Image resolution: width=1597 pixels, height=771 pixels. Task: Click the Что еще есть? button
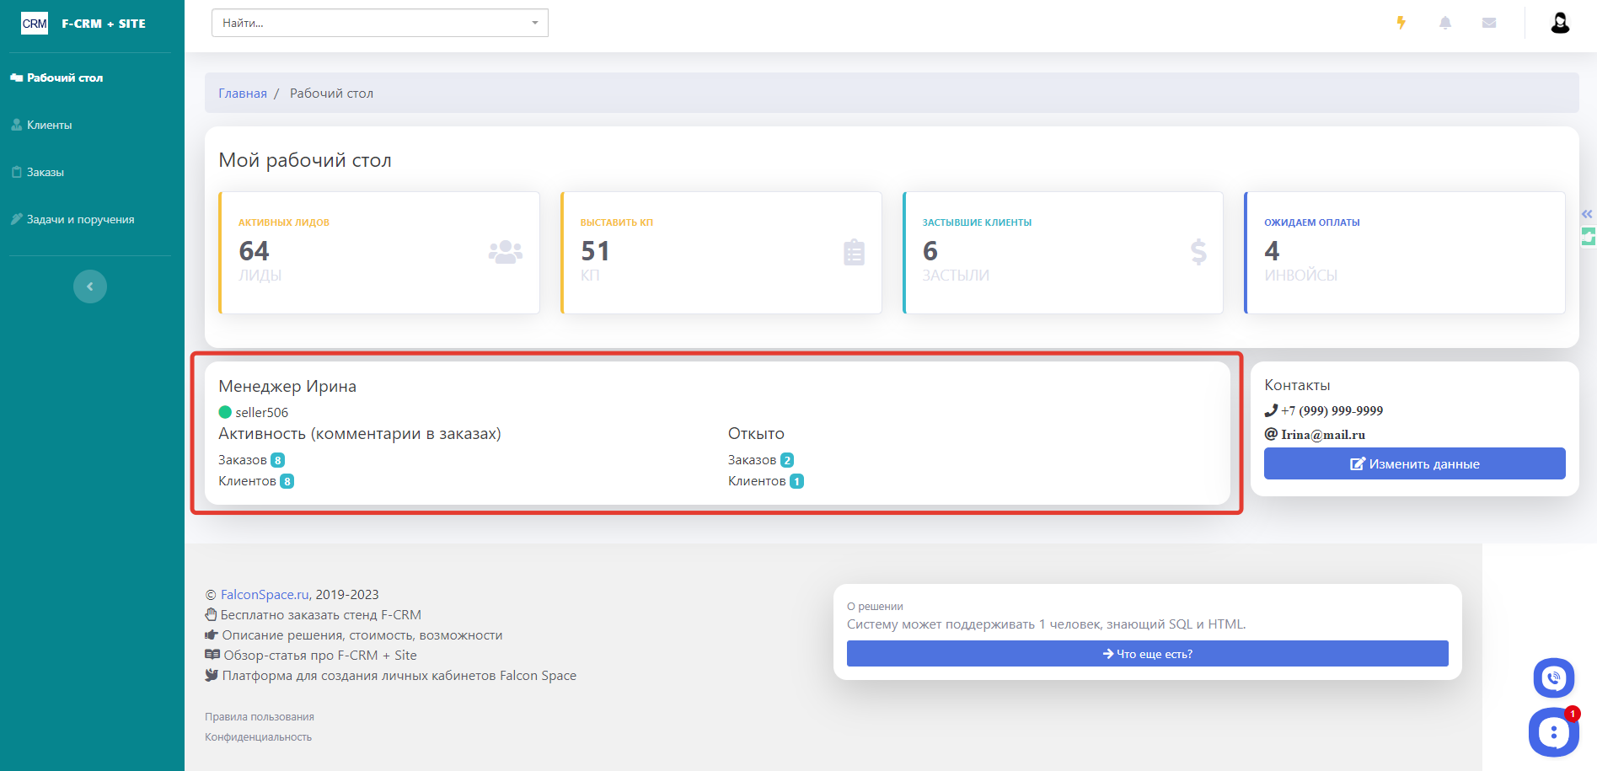coord(1147,654)
